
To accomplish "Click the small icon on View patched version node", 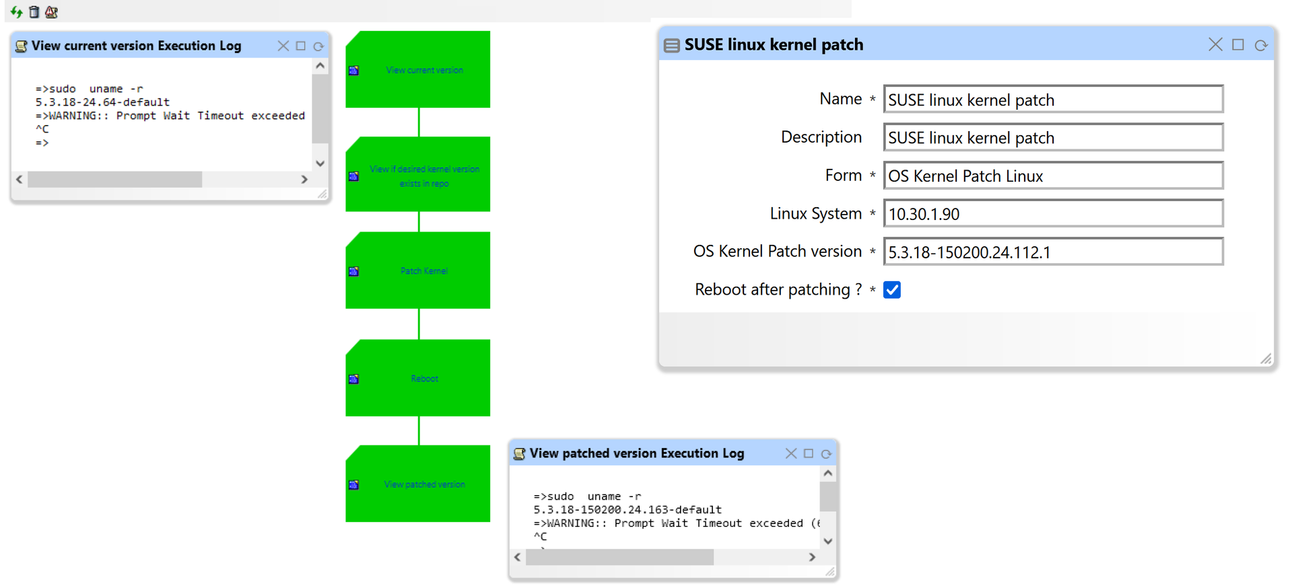I will coord(353,485).
